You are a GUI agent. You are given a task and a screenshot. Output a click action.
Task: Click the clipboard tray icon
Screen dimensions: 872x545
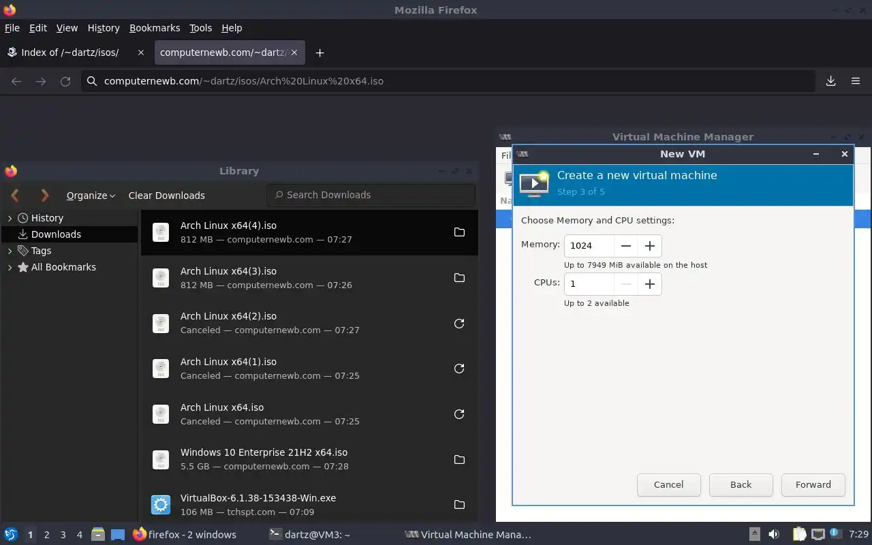(x=799, y=535)
